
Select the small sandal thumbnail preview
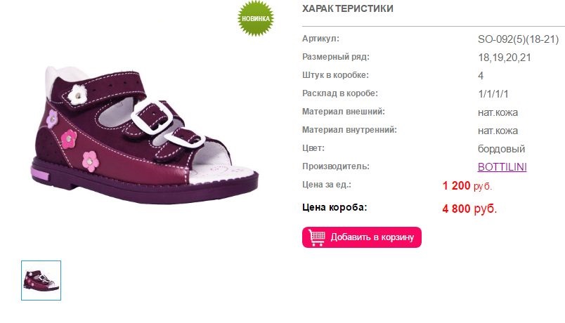click(41, 280)
